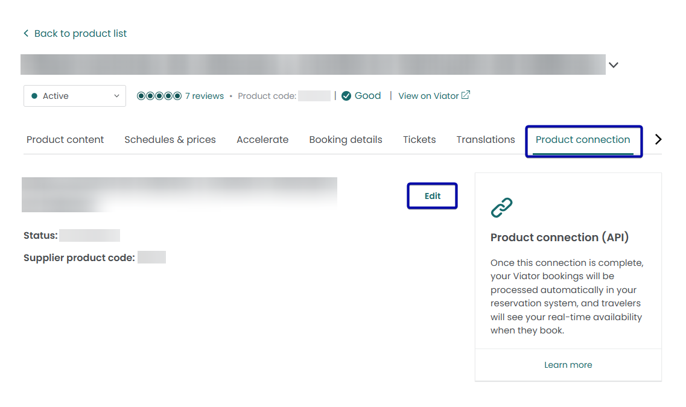Click the chain link Product connection icon
Screen dimensions: 686x407
(x=501, y=207)
